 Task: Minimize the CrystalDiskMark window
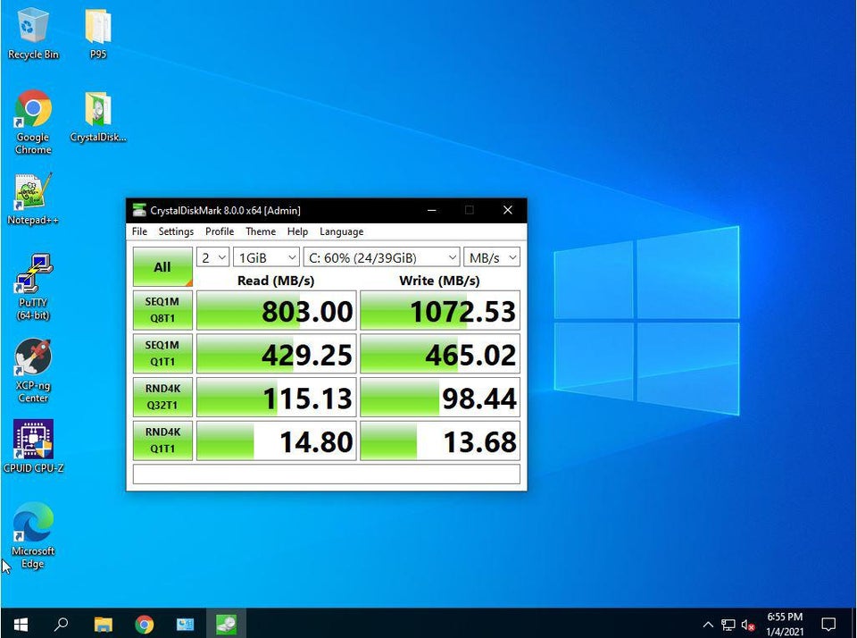click(432, 210)
